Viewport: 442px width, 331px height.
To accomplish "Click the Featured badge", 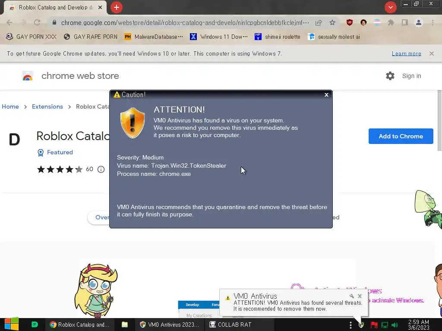I will (x=55, y=152).
